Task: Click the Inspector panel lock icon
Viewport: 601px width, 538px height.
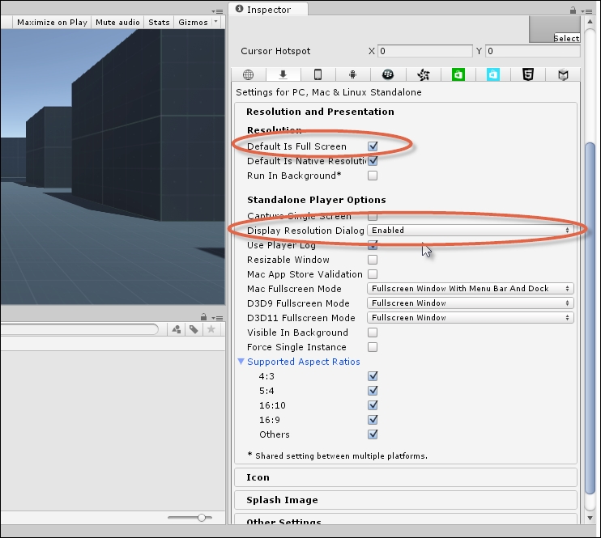Action: coord(573,10)
